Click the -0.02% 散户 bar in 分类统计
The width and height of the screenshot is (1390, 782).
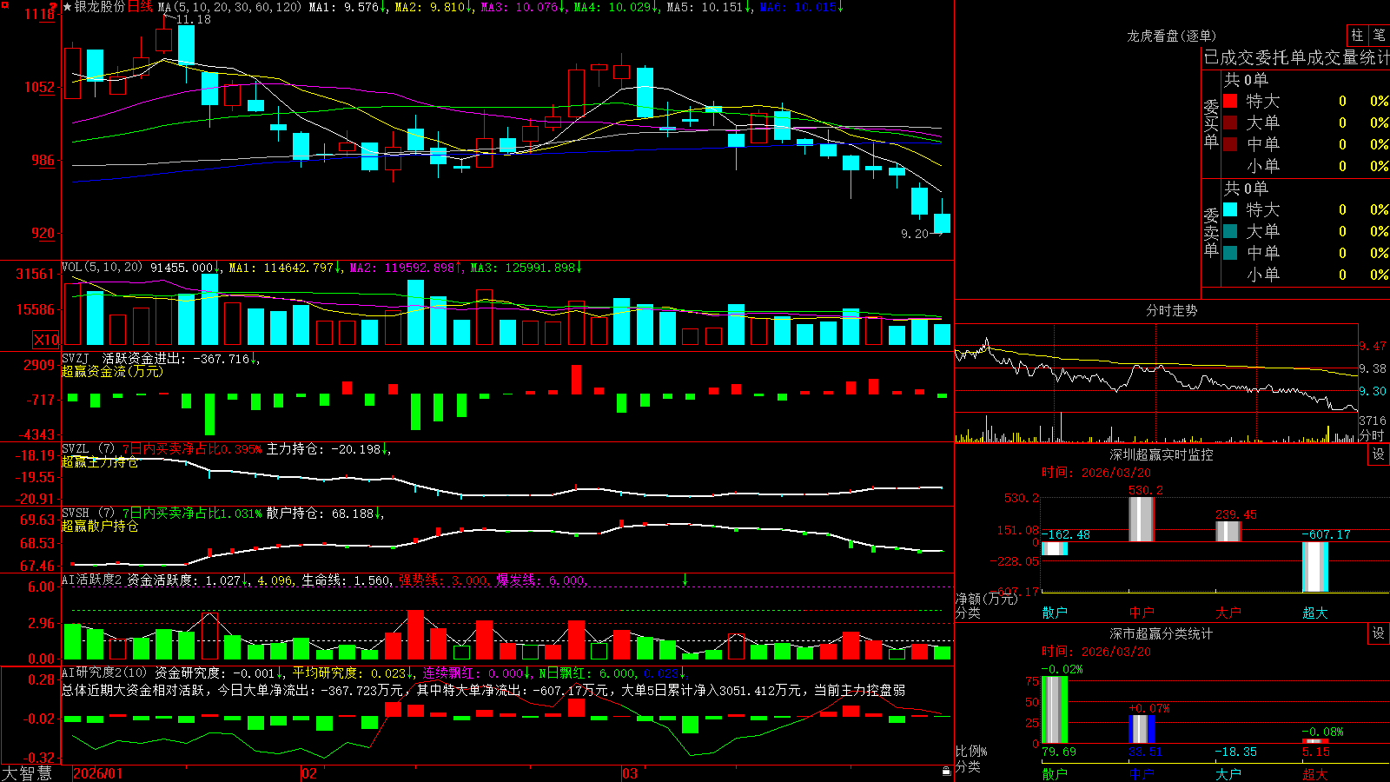(x=1055, y=710)
